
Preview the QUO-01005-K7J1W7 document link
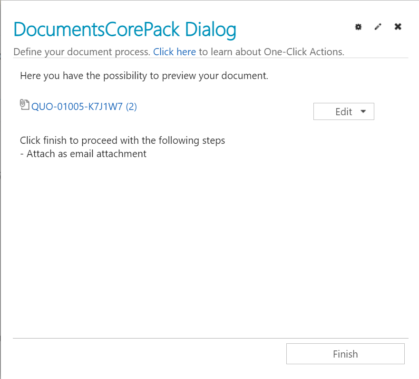click(x=84, y=107)
